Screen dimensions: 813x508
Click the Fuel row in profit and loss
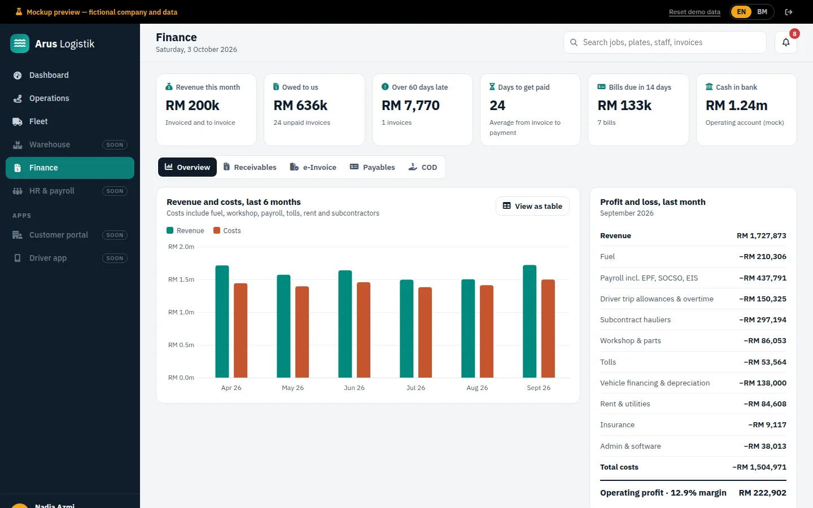click(x=693, y=257)
